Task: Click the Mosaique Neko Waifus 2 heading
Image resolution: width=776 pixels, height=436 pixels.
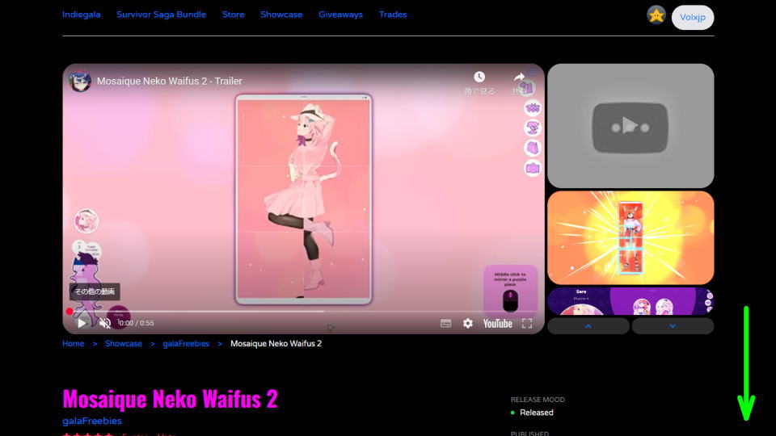Action: pos(171,398)
